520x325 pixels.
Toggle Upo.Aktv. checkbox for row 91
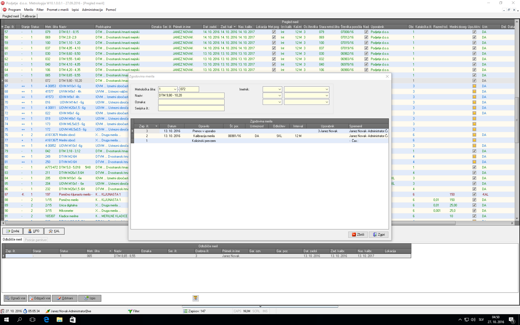pyautogui.click(x=474, y=216)
